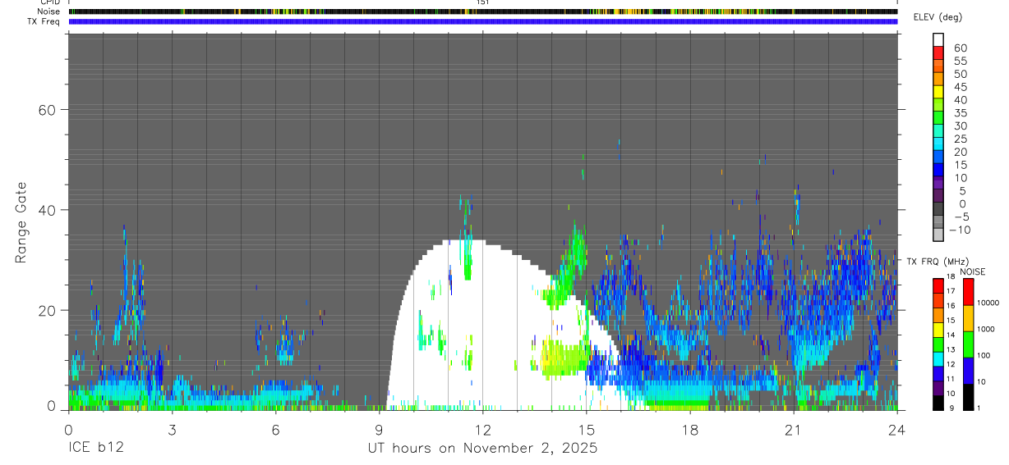Click the x-axis tick label '15'
Viewport: 1009px width, 465px height.
click(x=586, y=431)
